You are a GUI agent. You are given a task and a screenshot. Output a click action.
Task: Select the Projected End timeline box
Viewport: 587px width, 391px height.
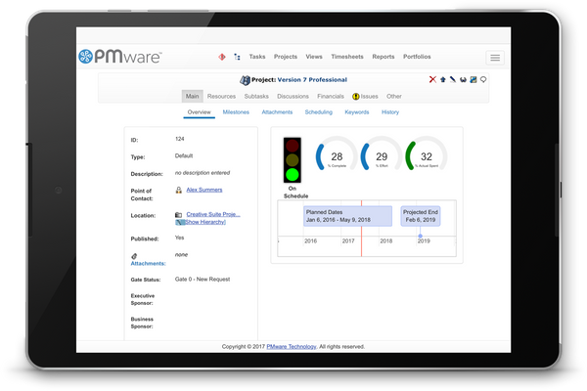tap(421, 216)
